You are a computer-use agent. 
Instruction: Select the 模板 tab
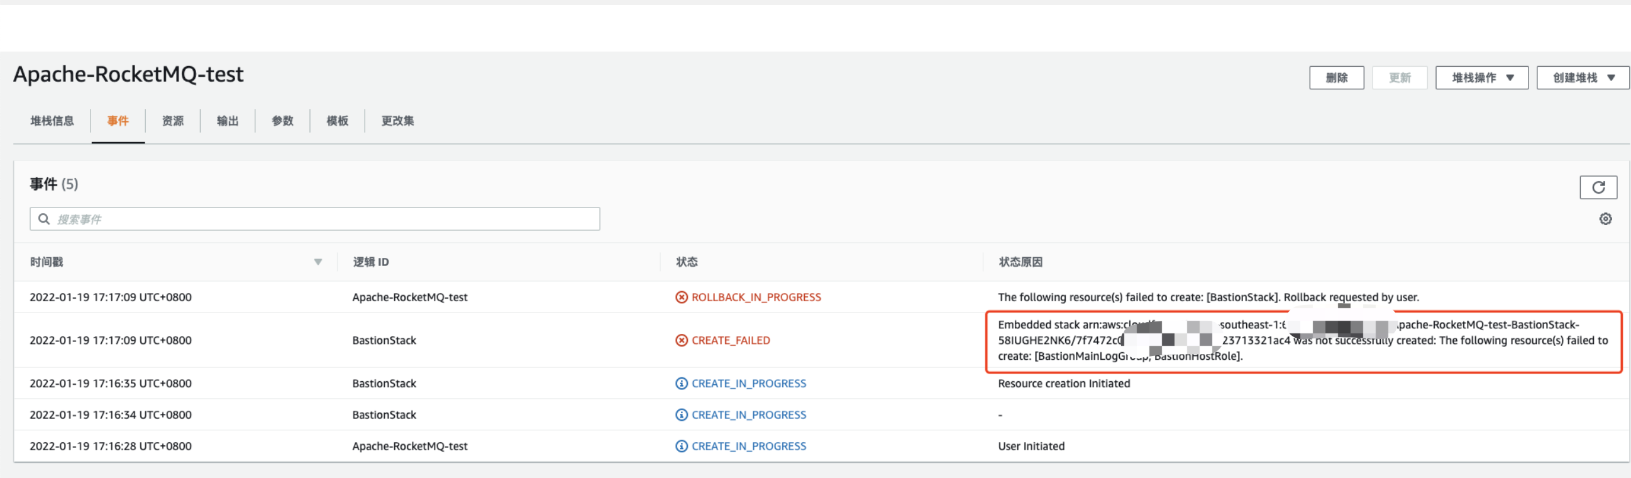pos(337,121)
